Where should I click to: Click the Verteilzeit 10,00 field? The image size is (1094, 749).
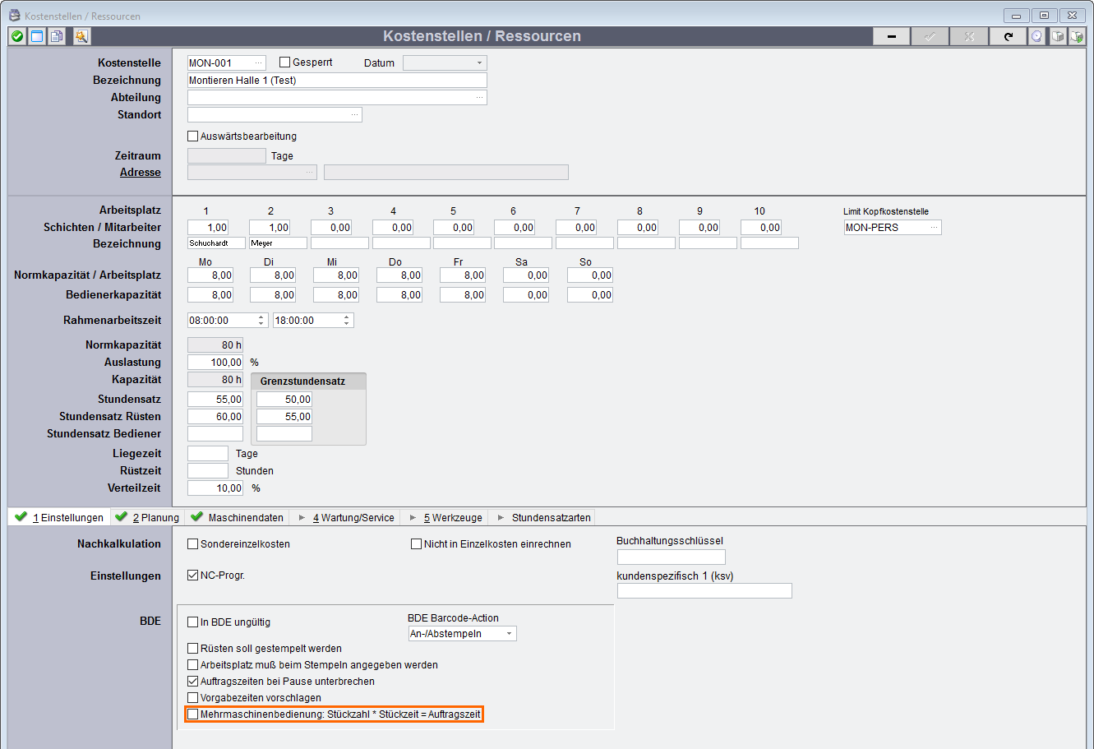(215, 488)
